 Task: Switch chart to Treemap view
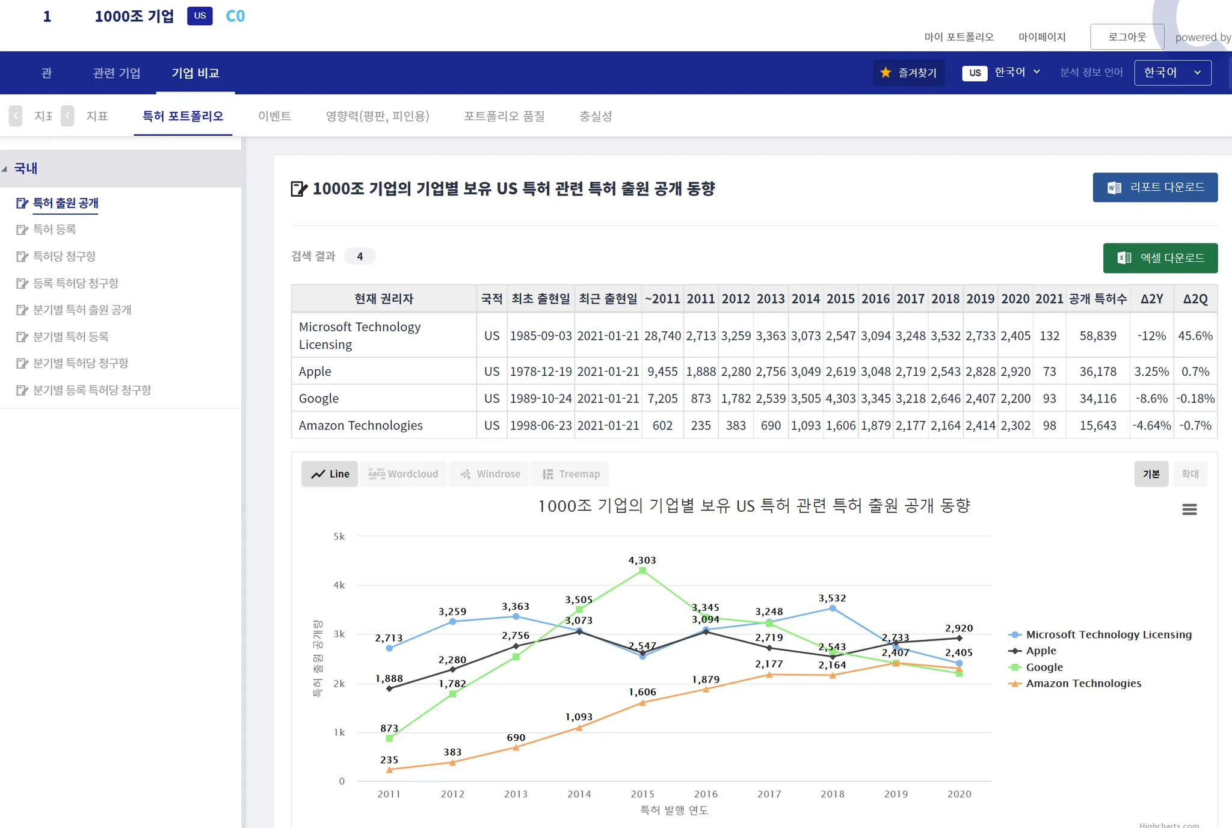pos(571,474)
